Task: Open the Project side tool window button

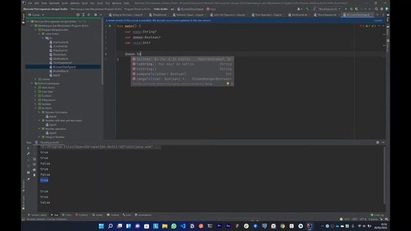Action: pos(23,19)
